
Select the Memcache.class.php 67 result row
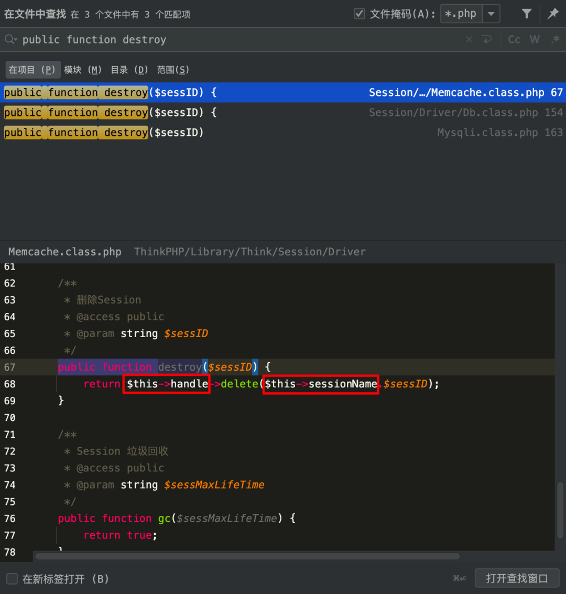(283, 92)
